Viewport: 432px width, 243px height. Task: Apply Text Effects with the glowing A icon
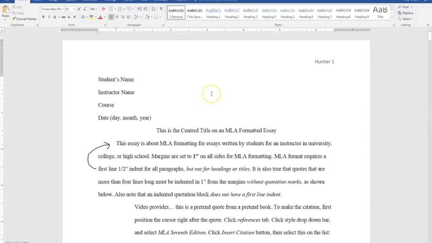tap(83, 17)
